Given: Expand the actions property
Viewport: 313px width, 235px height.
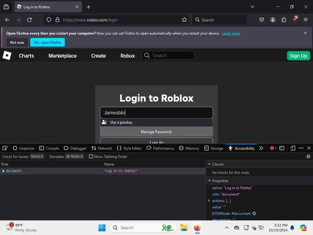Looking at the screenshot, I should 209,200.
